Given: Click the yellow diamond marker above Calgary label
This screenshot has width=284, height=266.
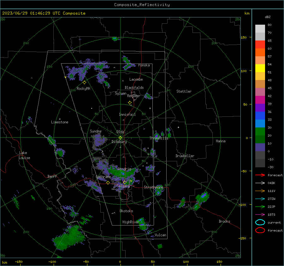Looking at the screenshot, I should [125, 182].
